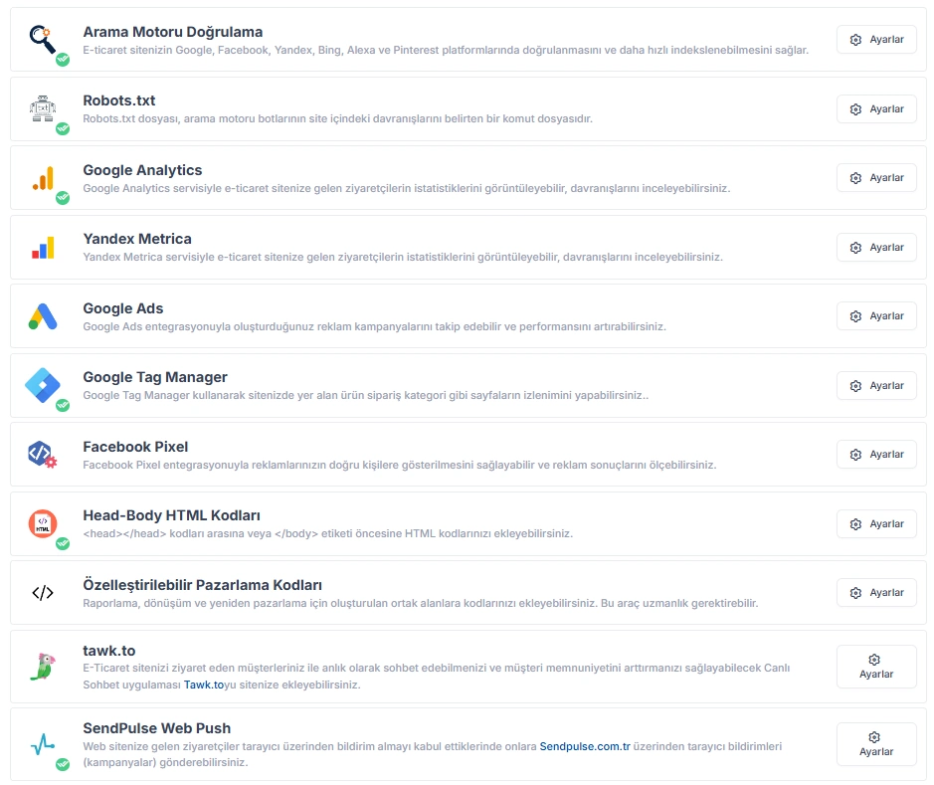Click the Head-Body HTML Kodları orange icon
934x785 pixels.
click(43, 523)
